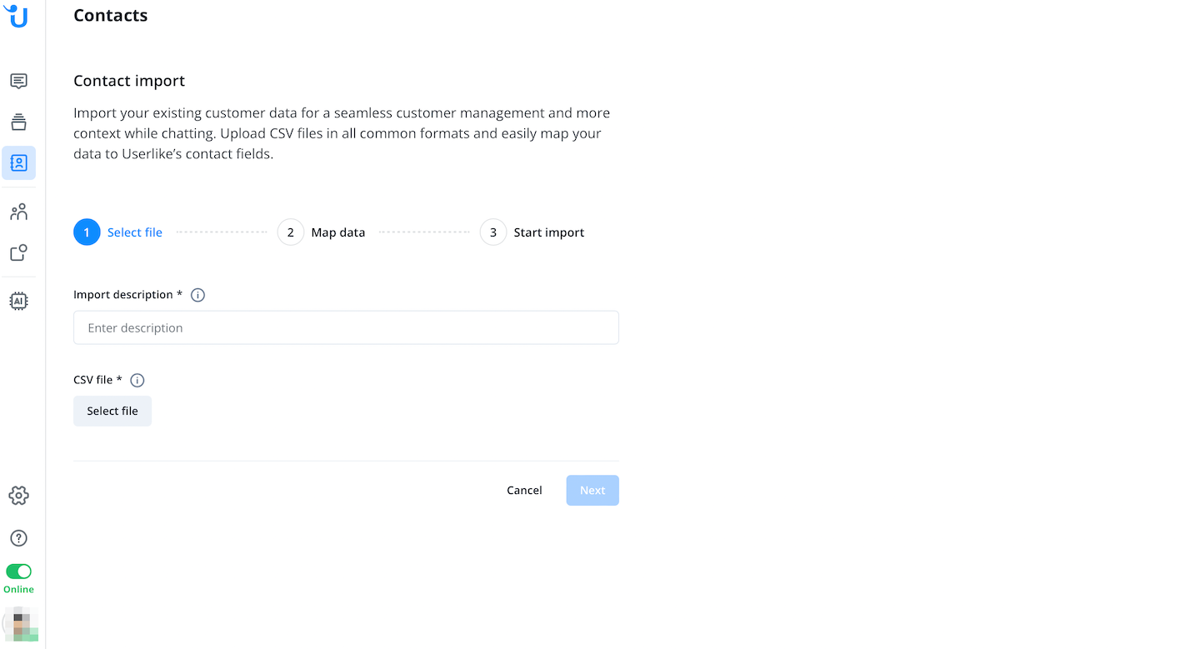The image size is (1200, 649).
Task: Show info tooltip for CSV file
Action: point(137,380)
